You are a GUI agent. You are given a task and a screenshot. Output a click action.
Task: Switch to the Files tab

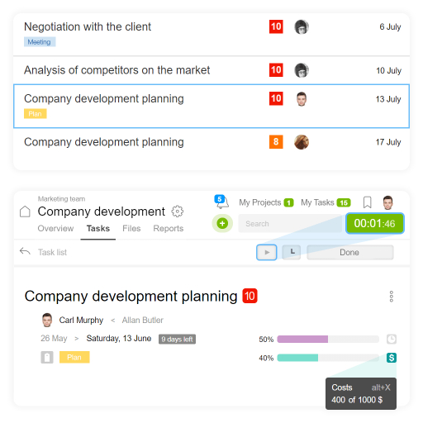(131, 228)
